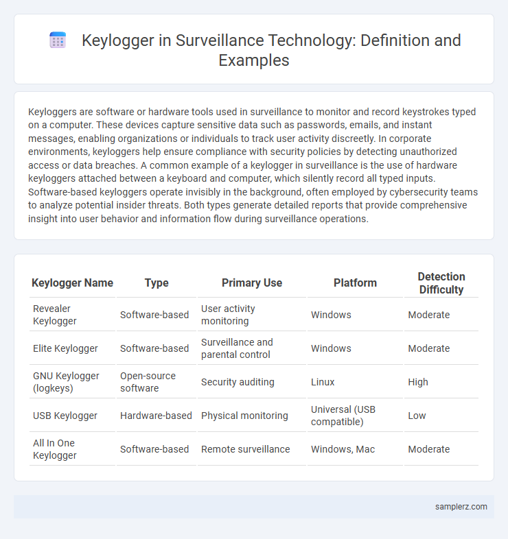508x539 pixels.
Task: Click the 'Primary Use' column header
Action: (x=251, y=283)
